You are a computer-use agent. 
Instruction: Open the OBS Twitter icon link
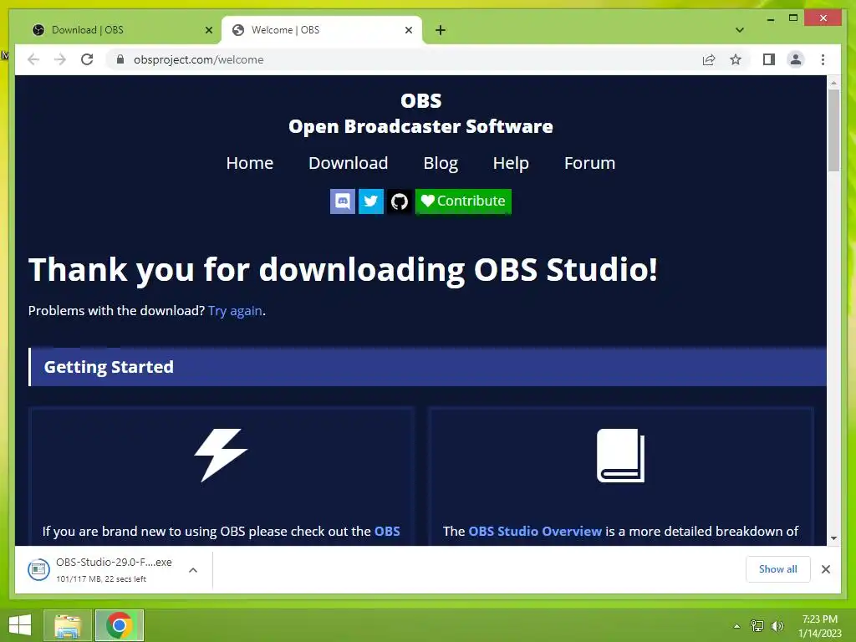pyautogui.click(x=370, y=201)
